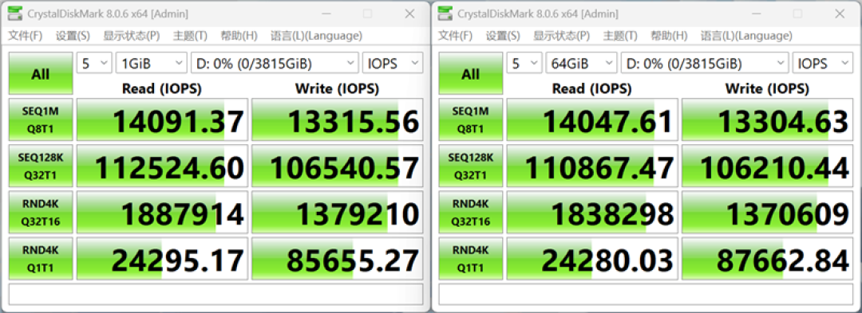862x313 pixels.
Task: Close the left CrystalDiskMark window
Action: pyautogui.click(x=409, y=14)
